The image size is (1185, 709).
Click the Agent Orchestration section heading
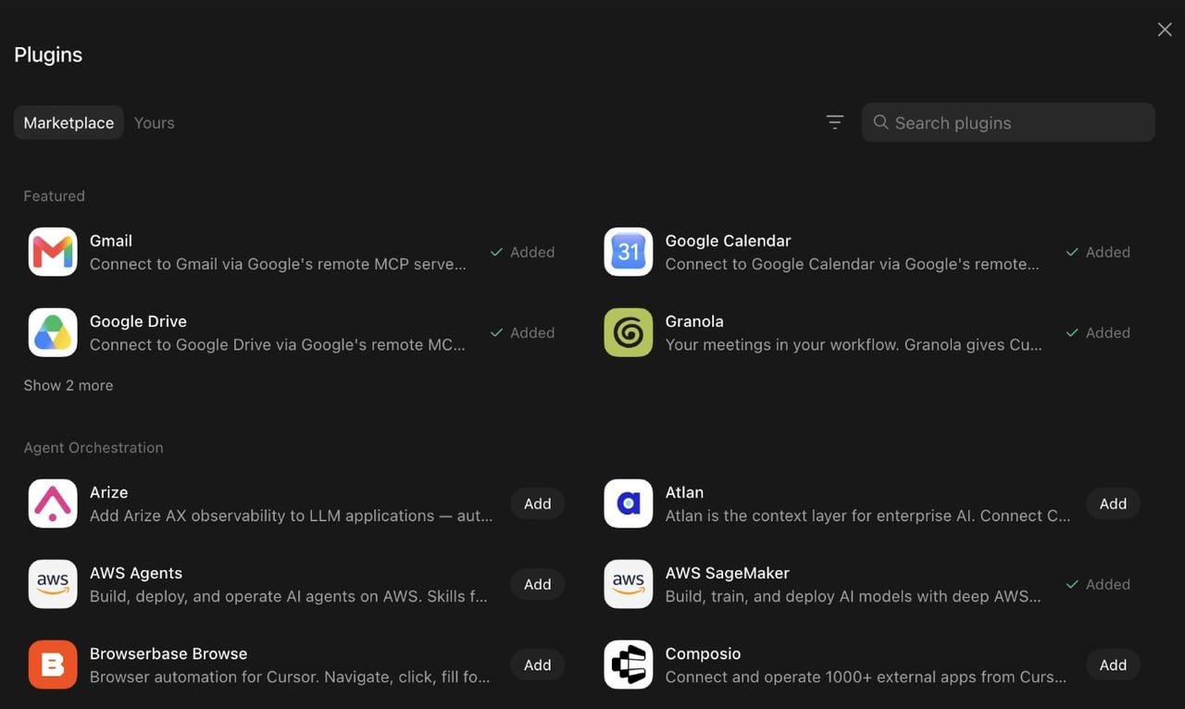94,447
